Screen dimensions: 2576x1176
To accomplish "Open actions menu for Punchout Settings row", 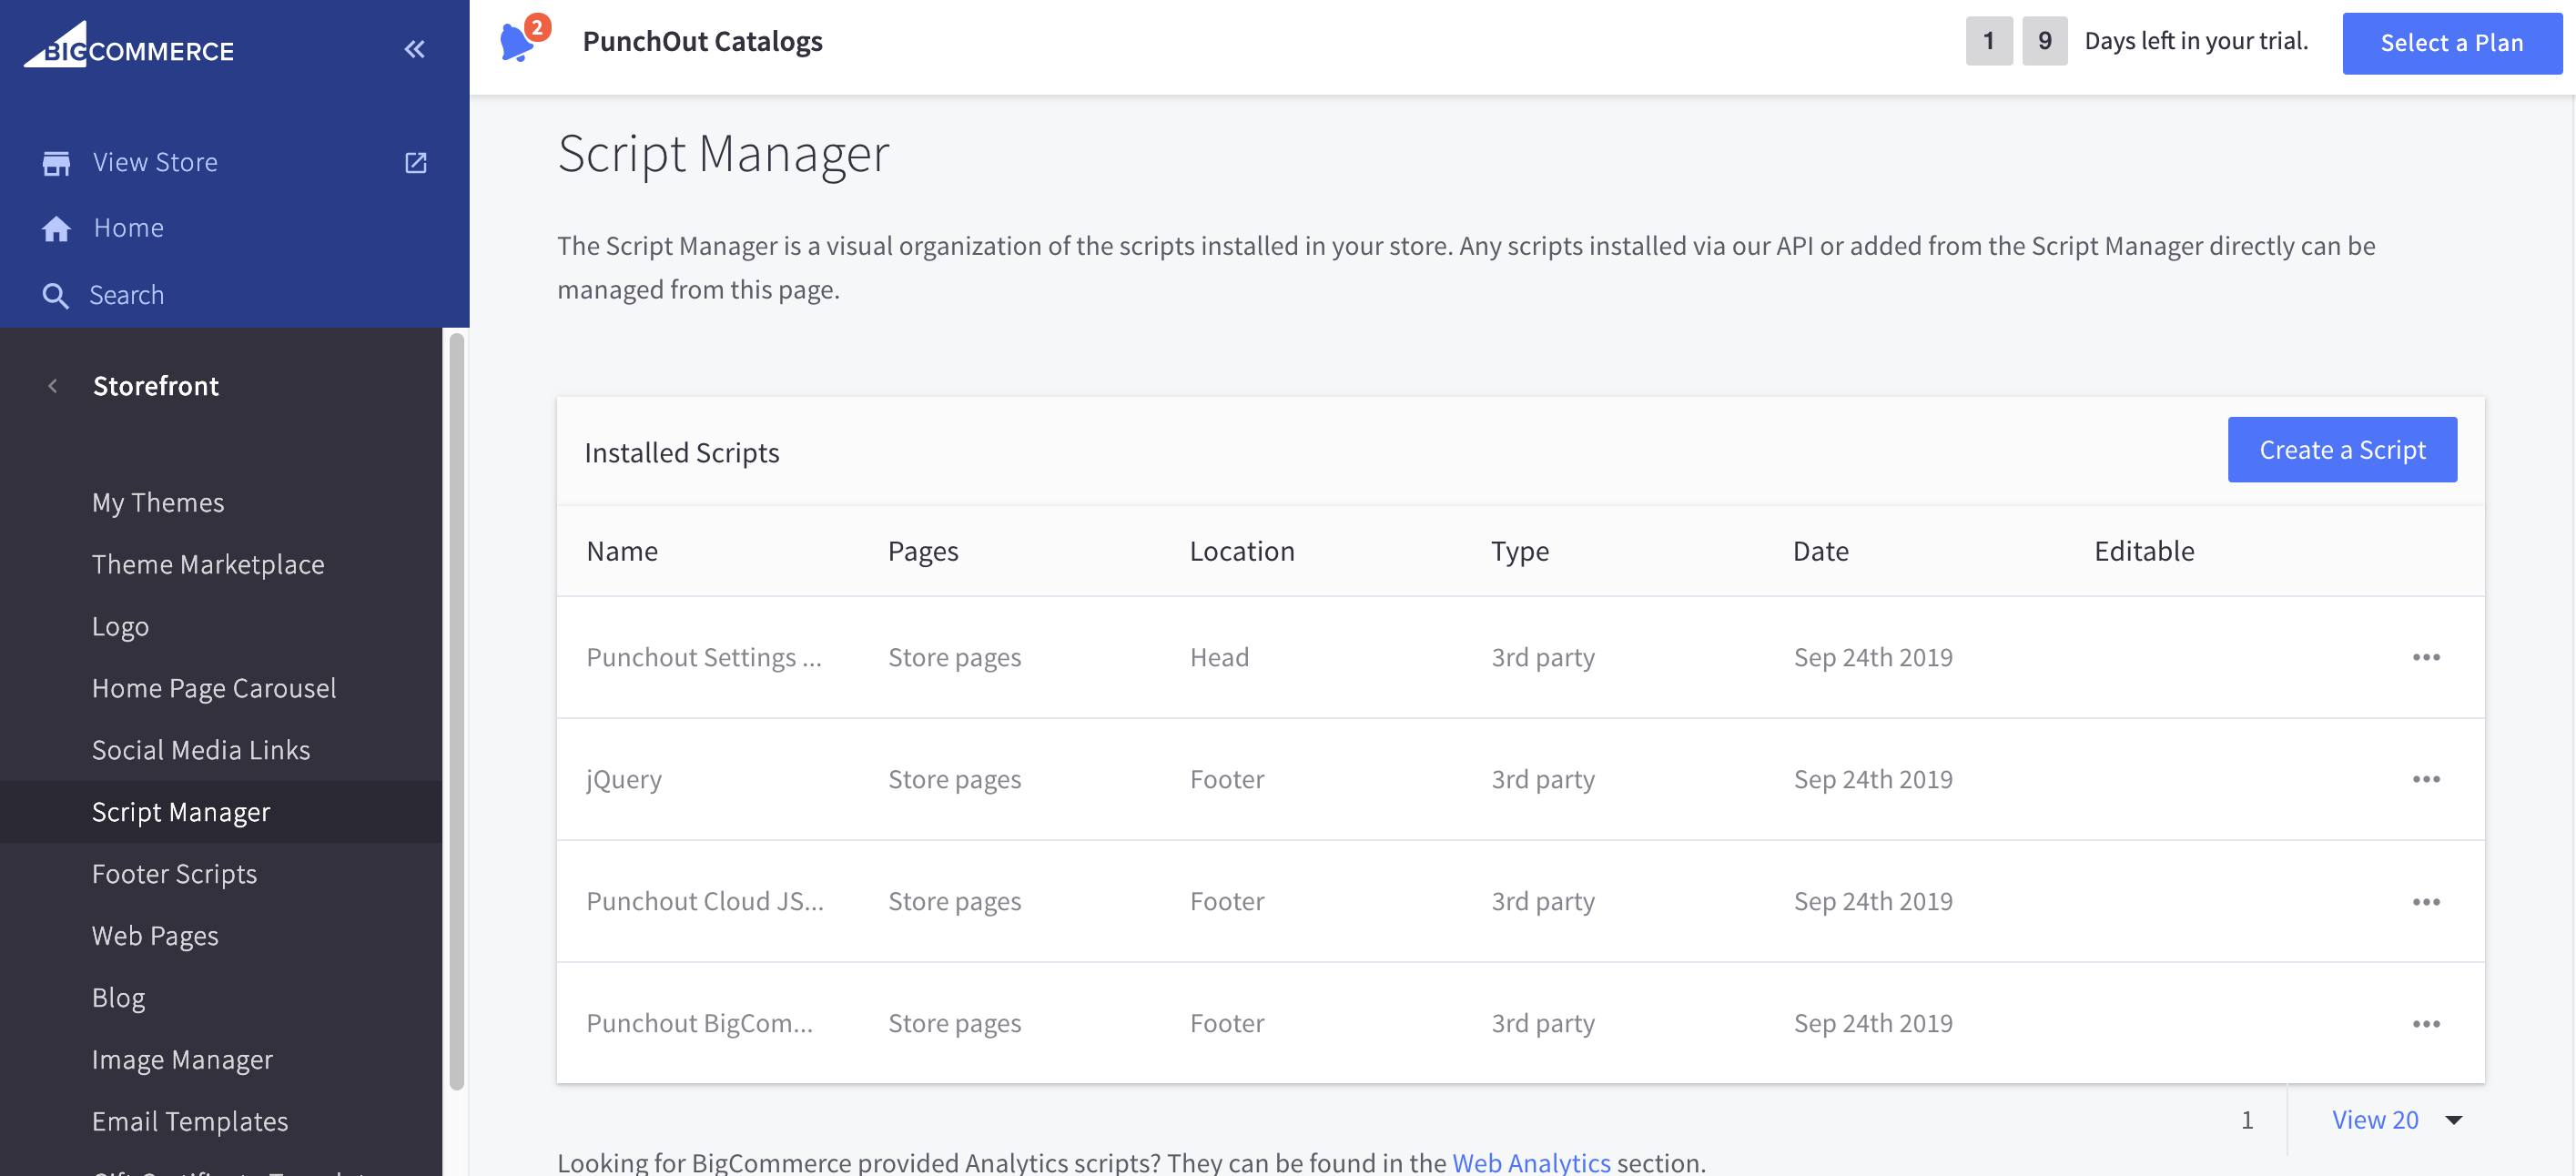I will [2426, 657].
